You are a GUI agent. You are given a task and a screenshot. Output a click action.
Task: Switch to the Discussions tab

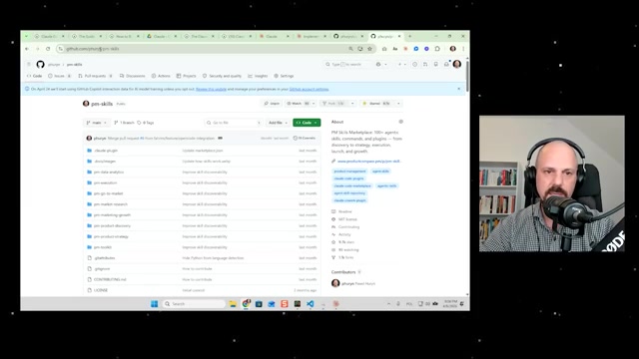[133, 76]
